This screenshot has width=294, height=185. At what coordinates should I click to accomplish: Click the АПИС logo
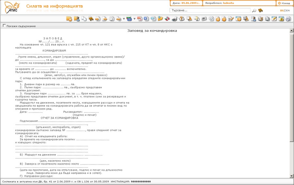[12, 7]
